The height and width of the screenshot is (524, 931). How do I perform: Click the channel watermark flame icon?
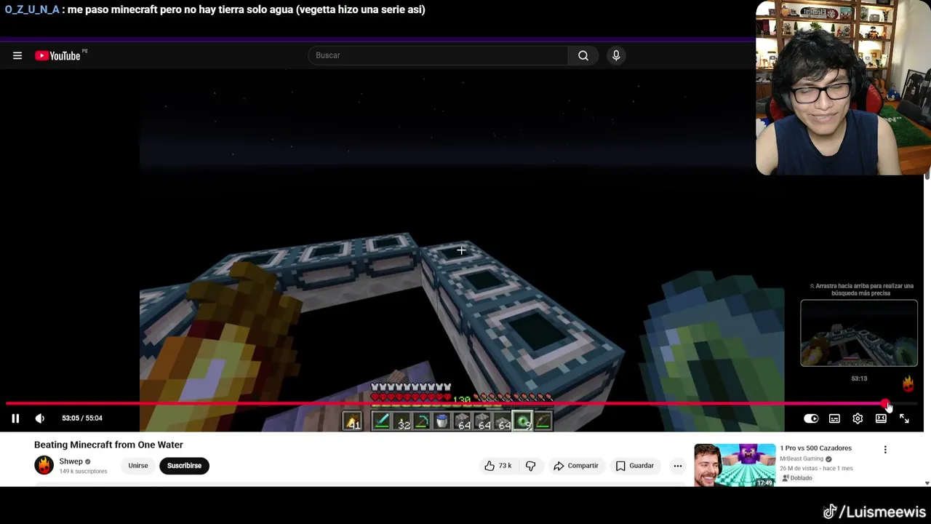(908, 384)
